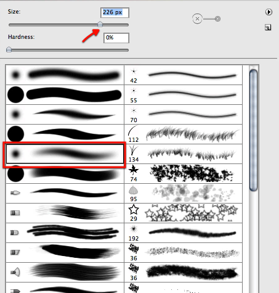279x293 pixels.
Task: Click the star outline stroke preview
Action: [x=192, y=213]
